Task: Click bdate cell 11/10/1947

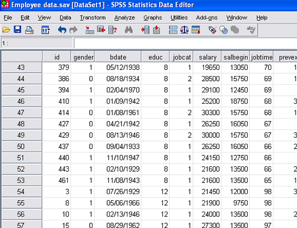Action: [118, 158]
